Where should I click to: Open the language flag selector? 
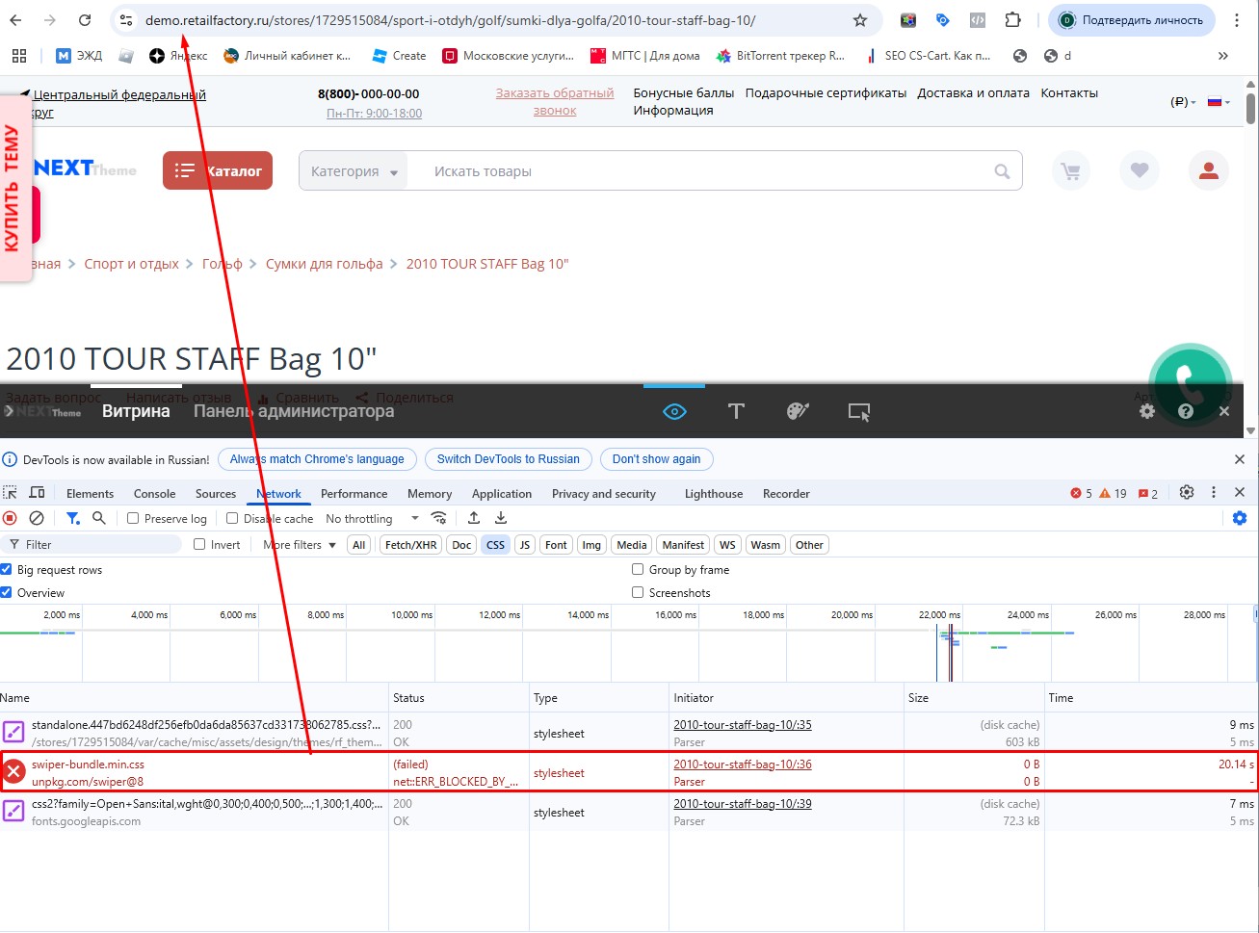(1219, 101)
